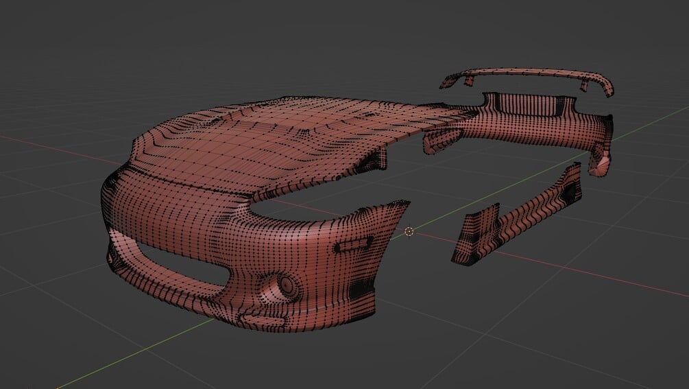Click the 3D cursor at the origin

(x=409, y=231)
